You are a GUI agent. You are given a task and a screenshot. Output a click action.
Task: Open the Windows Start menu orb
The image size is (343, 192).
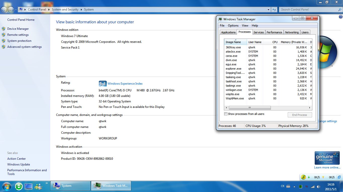(x=7, y=186)
